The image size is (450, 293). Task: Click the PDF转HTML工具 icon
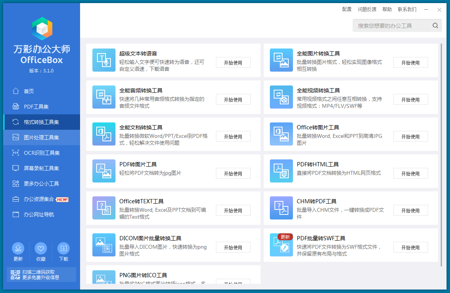(281, 171)
